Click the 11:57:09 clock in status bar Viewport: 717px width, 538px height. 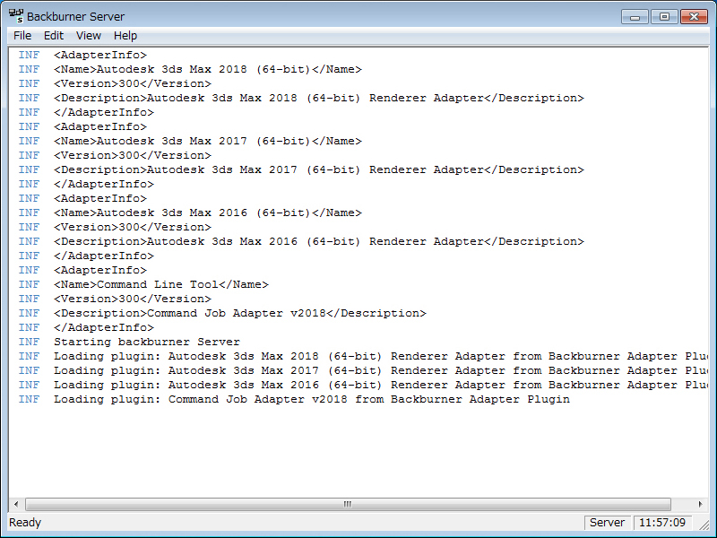tap(662, 523)
